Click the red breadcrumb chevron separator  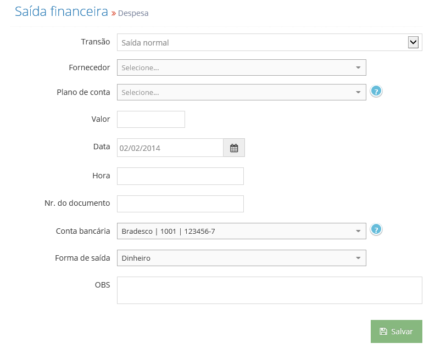tap(114, 13)
